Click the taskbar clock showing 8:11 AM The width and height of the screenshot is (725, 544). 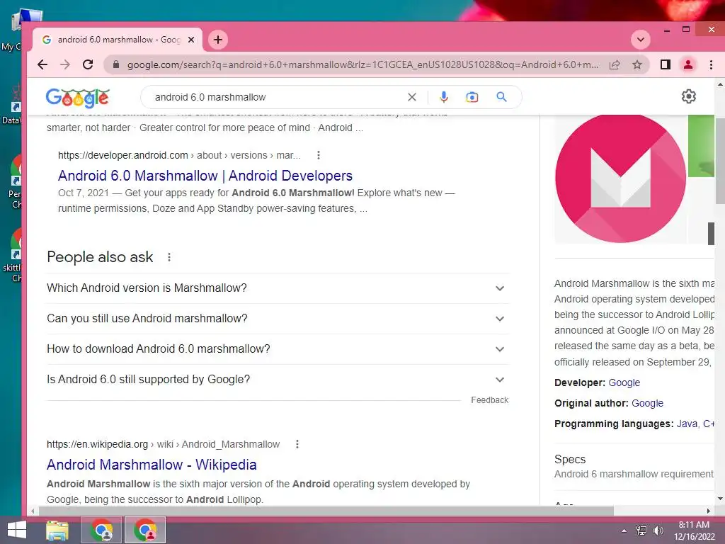click(x=694, y=530)
